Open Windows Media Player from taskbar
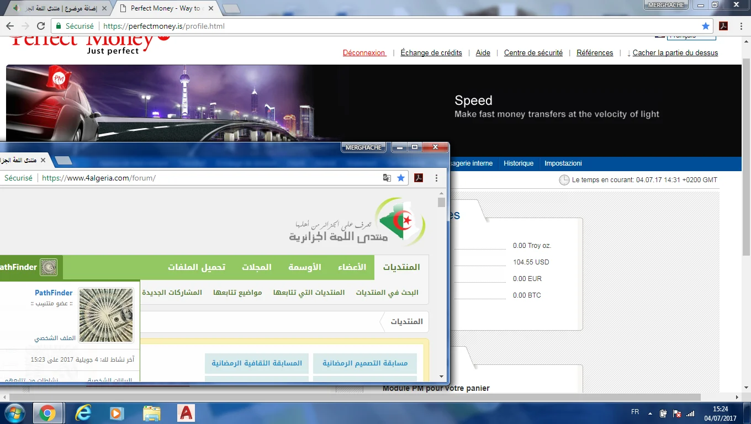This screenshot has width=751, height=424. click(x=117, y=413)
